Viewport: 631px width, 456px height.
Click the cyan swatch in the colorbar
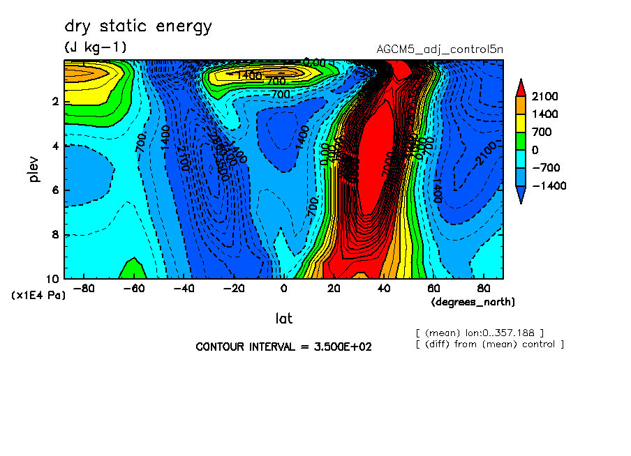coord(521,159)
